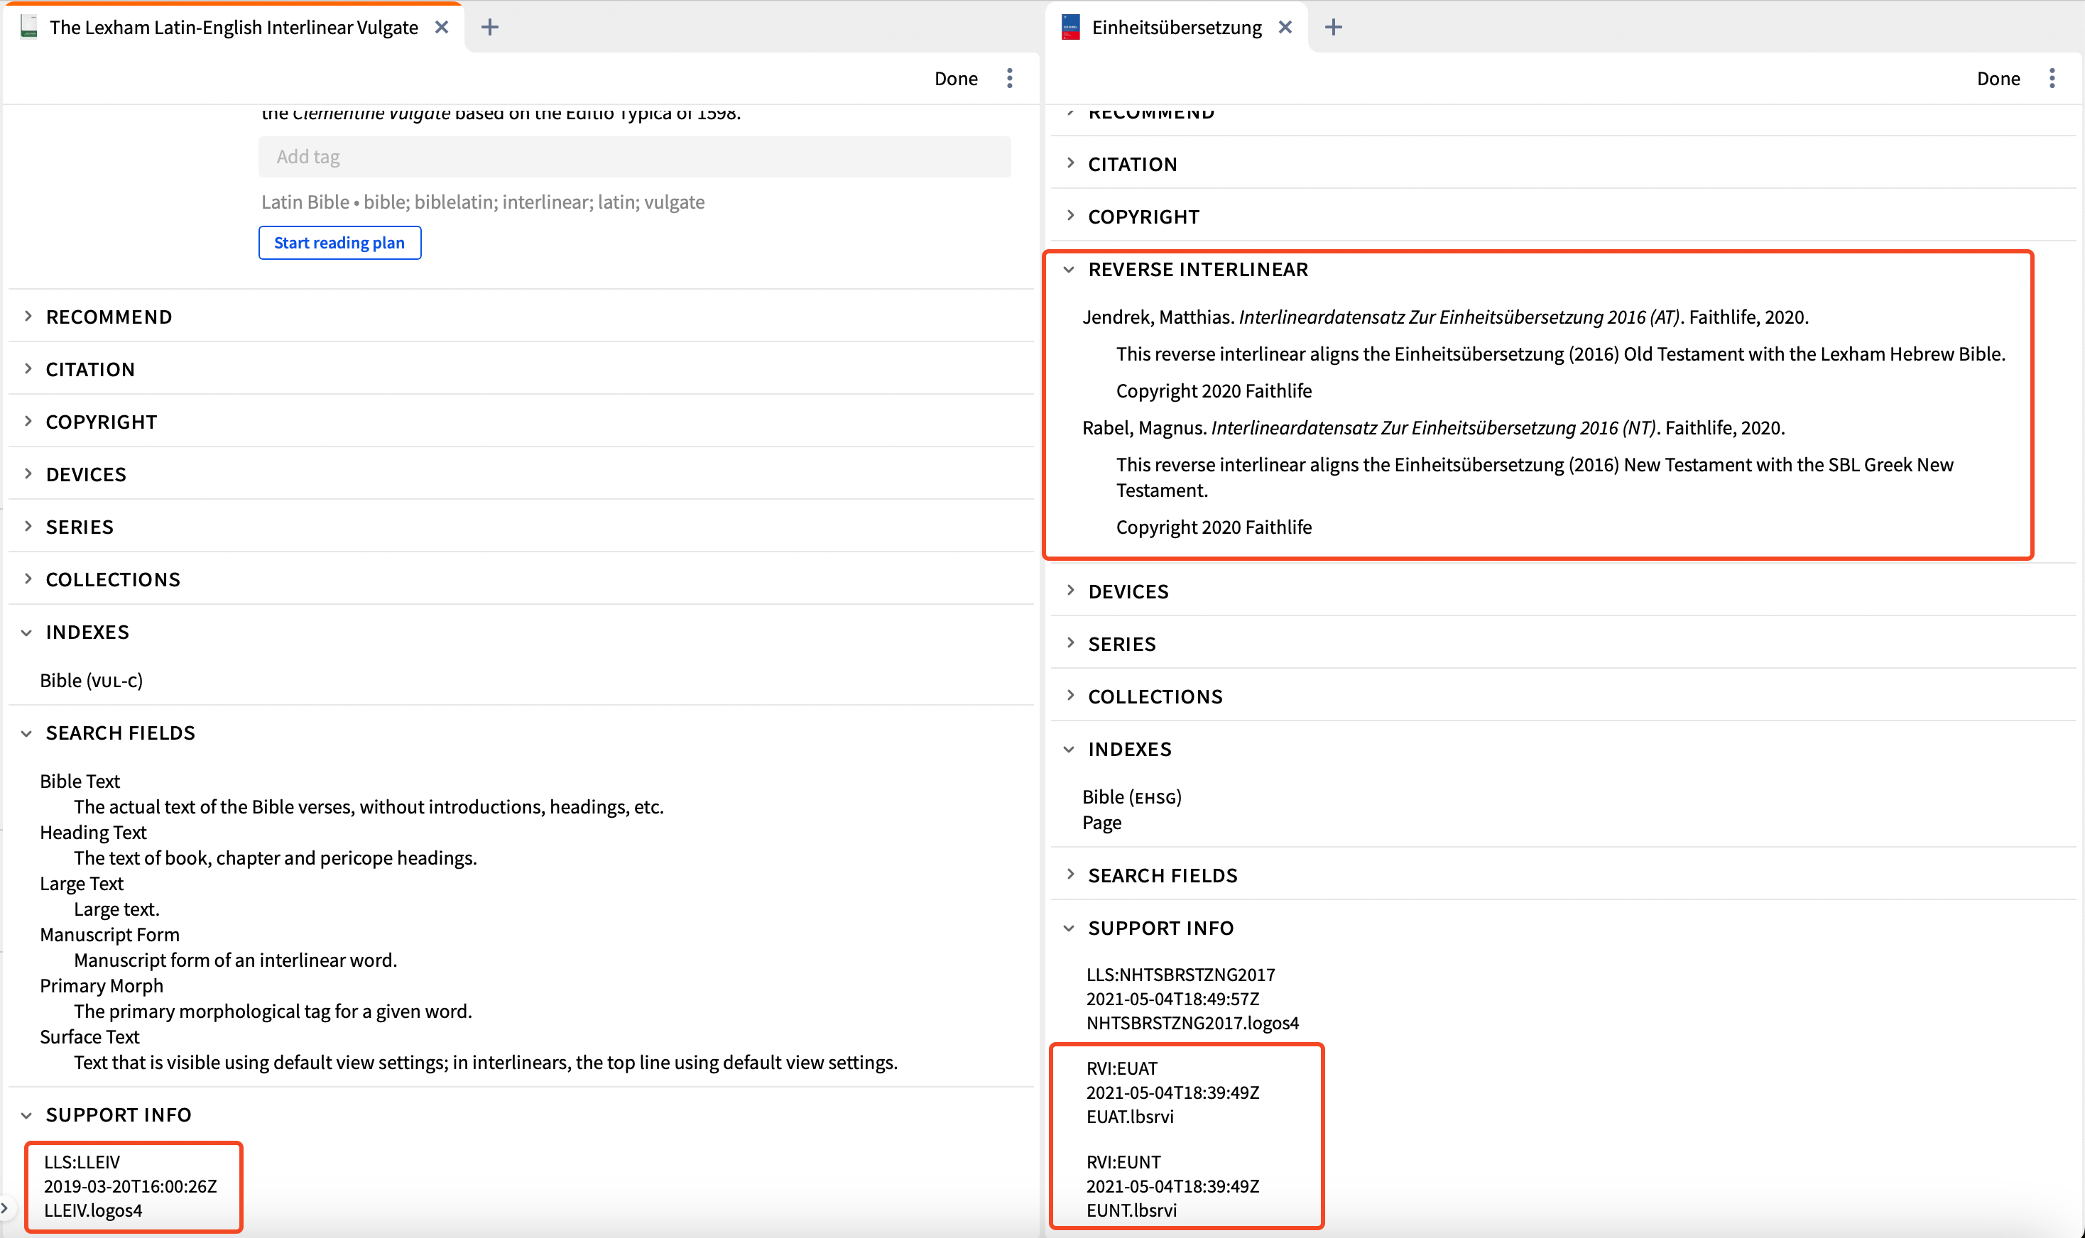Open the left panel three-dot menu
Viewport: 2085px width, 1238px height.
1010,78
